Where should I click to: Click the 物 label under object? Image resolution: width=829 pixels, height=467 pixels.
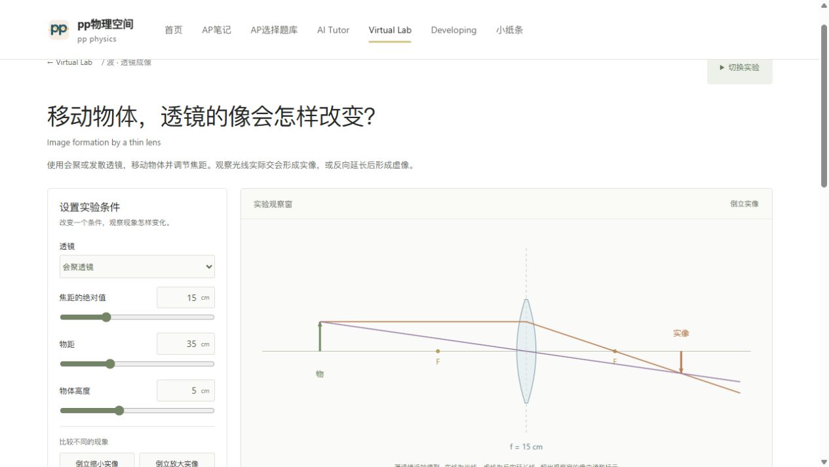[x=320, y=374]
